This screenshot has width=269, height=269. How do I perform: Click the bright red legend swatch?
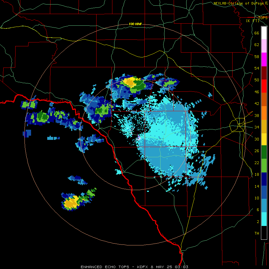click(x=264, y=86)
